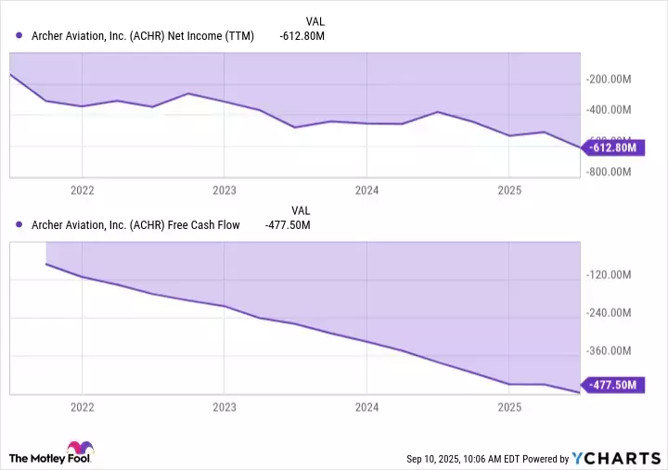
Task: Click the purple Free Cash Flow legend dot
Action: pyautogui.click(x=19, y=225)
